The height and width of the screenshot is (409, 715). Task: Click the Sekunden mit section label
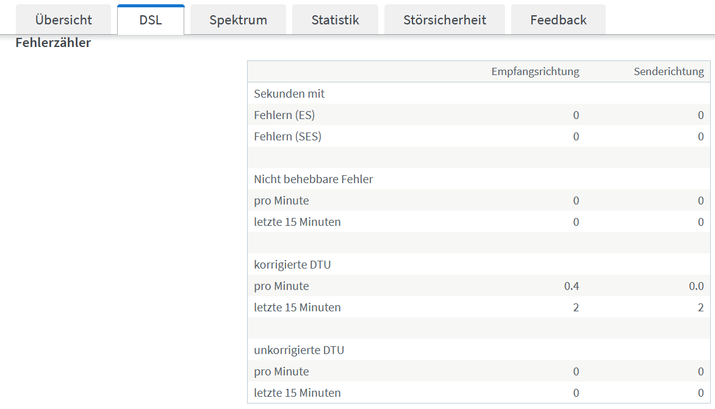[289, 93]
